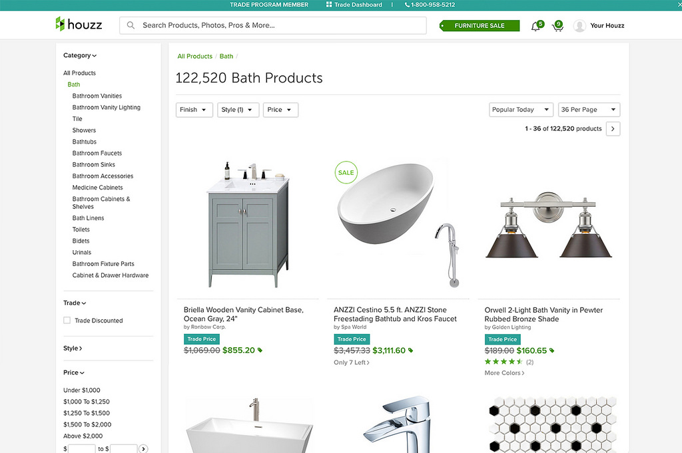Go to next page of products
This screenshot has height=453, width=682.
click(613, 129)
